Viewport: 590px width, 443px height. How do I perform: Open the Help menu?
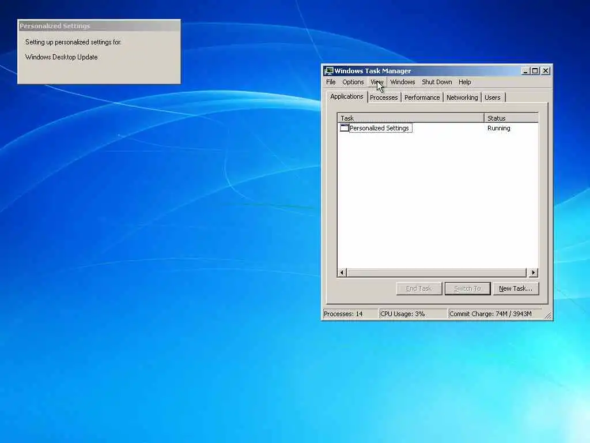pos(465,82)
